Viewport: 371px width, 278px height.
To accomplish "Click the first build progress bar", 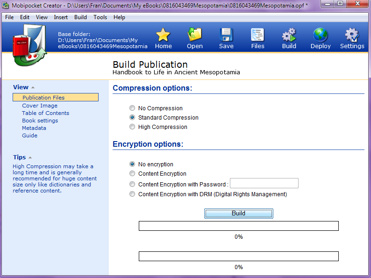I will [238, 226].
